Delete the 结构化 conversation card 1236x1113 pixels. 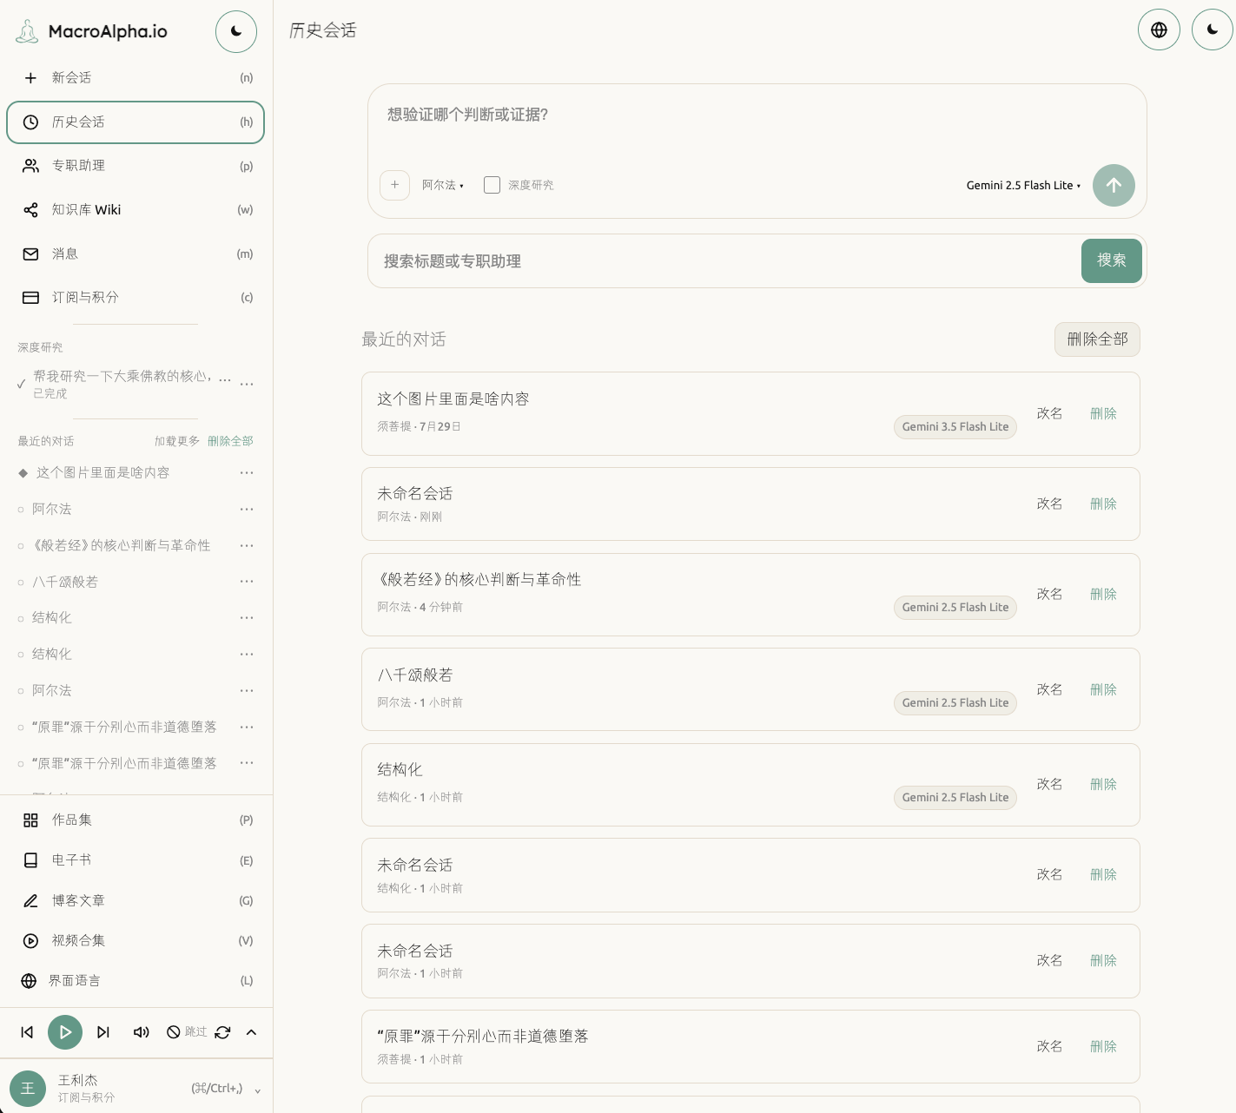tap(1103, 785)
